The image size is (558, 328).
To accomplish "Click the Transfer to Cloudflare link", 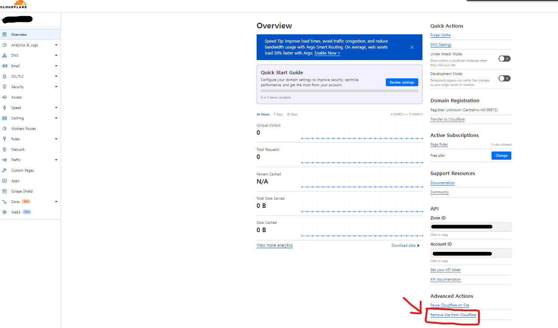I will 447,119.
